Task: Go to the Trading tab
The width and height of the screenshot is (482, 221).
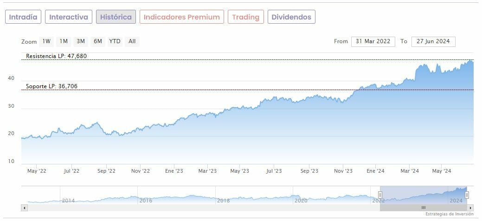Action: click(x=245, y=17)
